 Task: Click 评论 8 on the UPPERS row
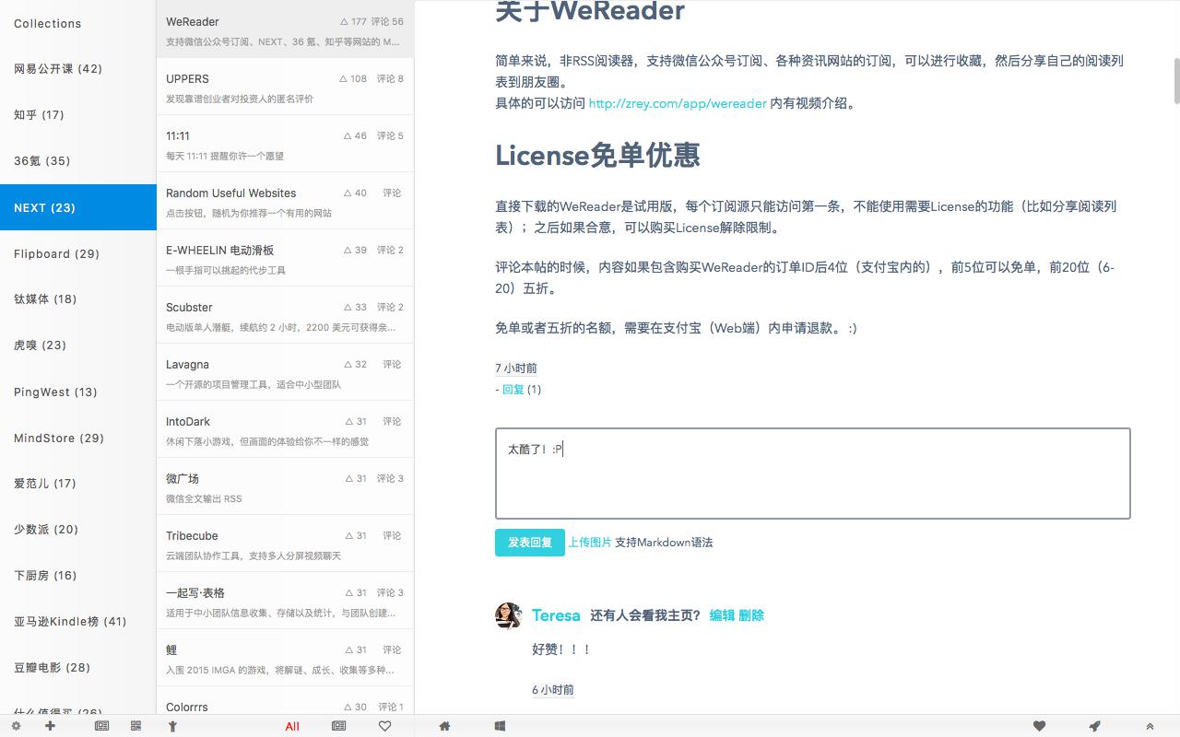click(390, 78)
